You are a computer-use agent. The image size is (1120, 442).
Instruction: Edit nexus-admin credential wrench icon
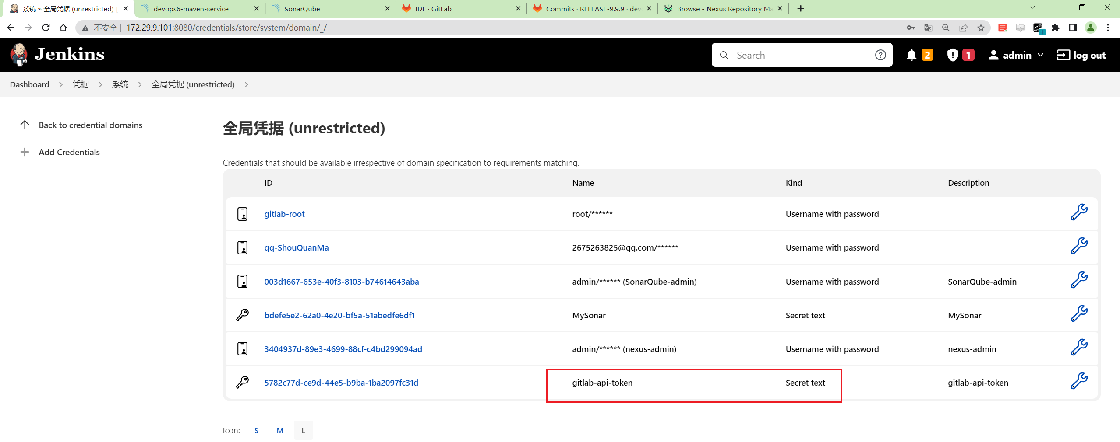1079,348
